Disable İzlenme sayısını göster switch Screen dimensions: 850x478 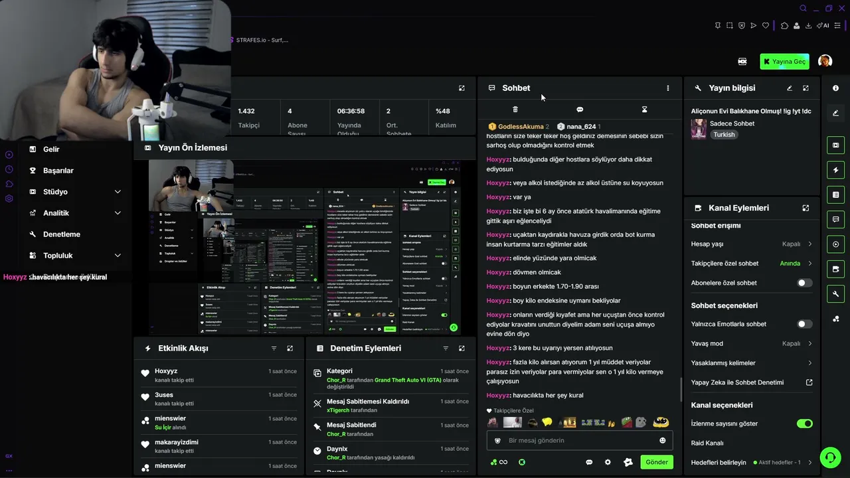coord(804,424)
